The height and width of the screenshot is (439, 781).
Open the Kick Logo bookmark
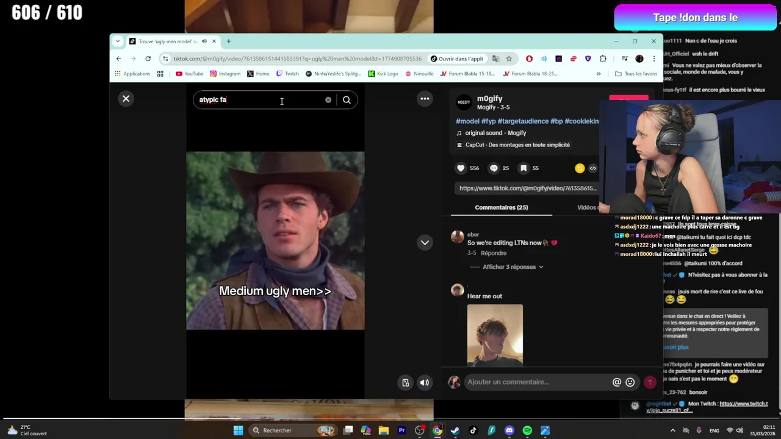[383, 74]
